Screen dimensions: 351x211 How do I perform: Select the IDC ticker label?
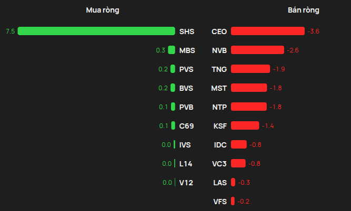[x=220, y=145]
